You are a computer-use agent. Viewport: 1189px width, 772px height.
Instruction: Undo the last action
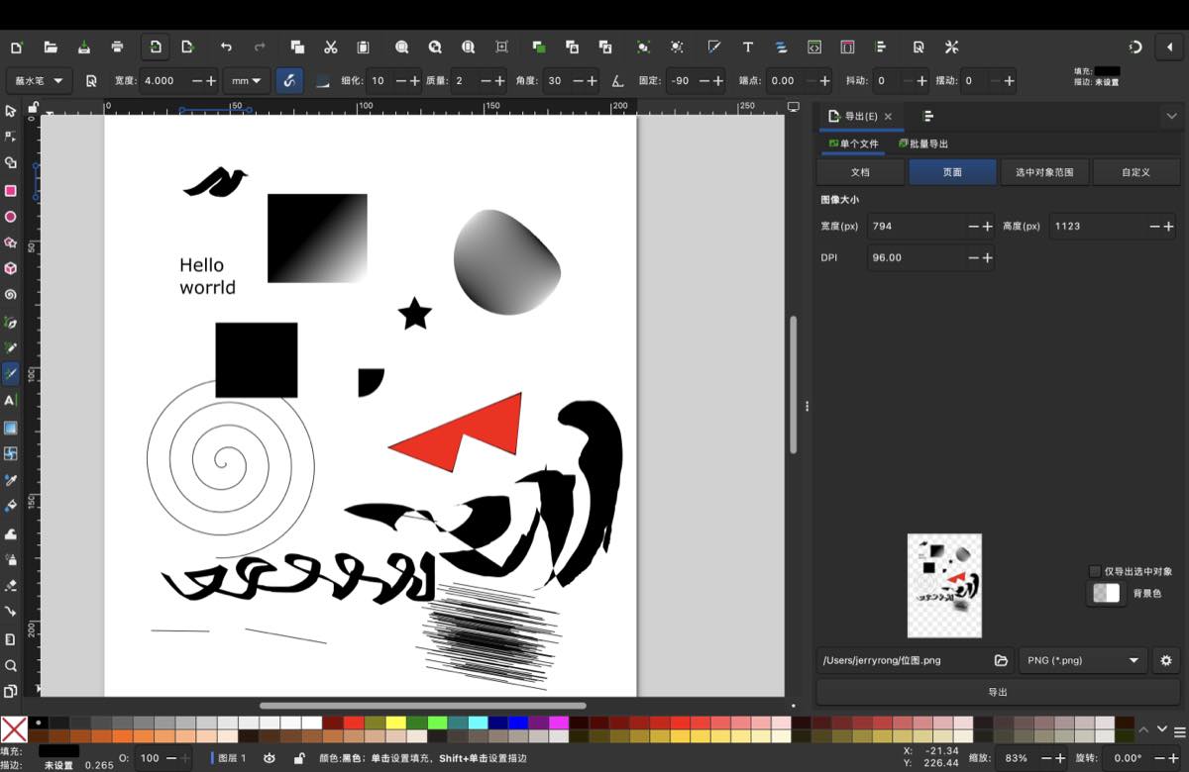pyautogui.click(x=226, y=47)
